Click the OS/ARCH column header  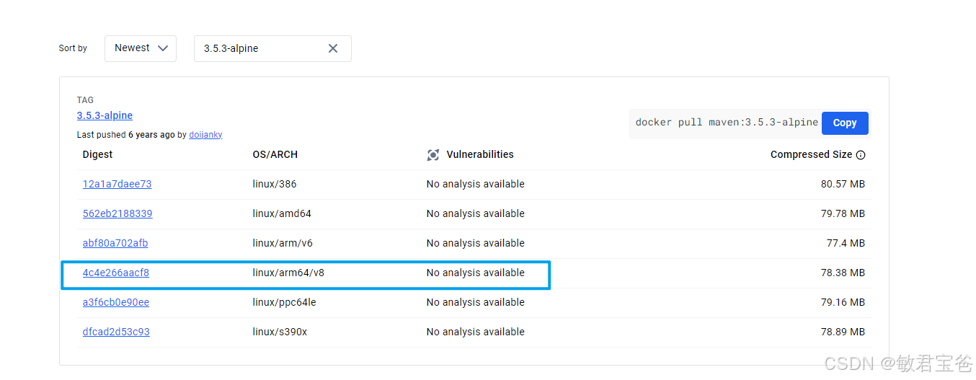(x=275, y=154)
